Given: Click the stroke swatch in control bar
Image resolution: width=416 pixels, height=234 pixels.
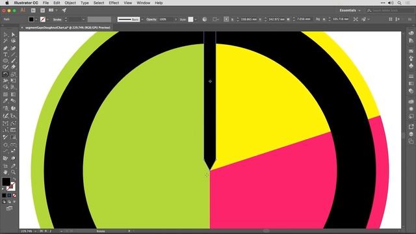Looking at the screenshot, I should click(x=43, y=19).
